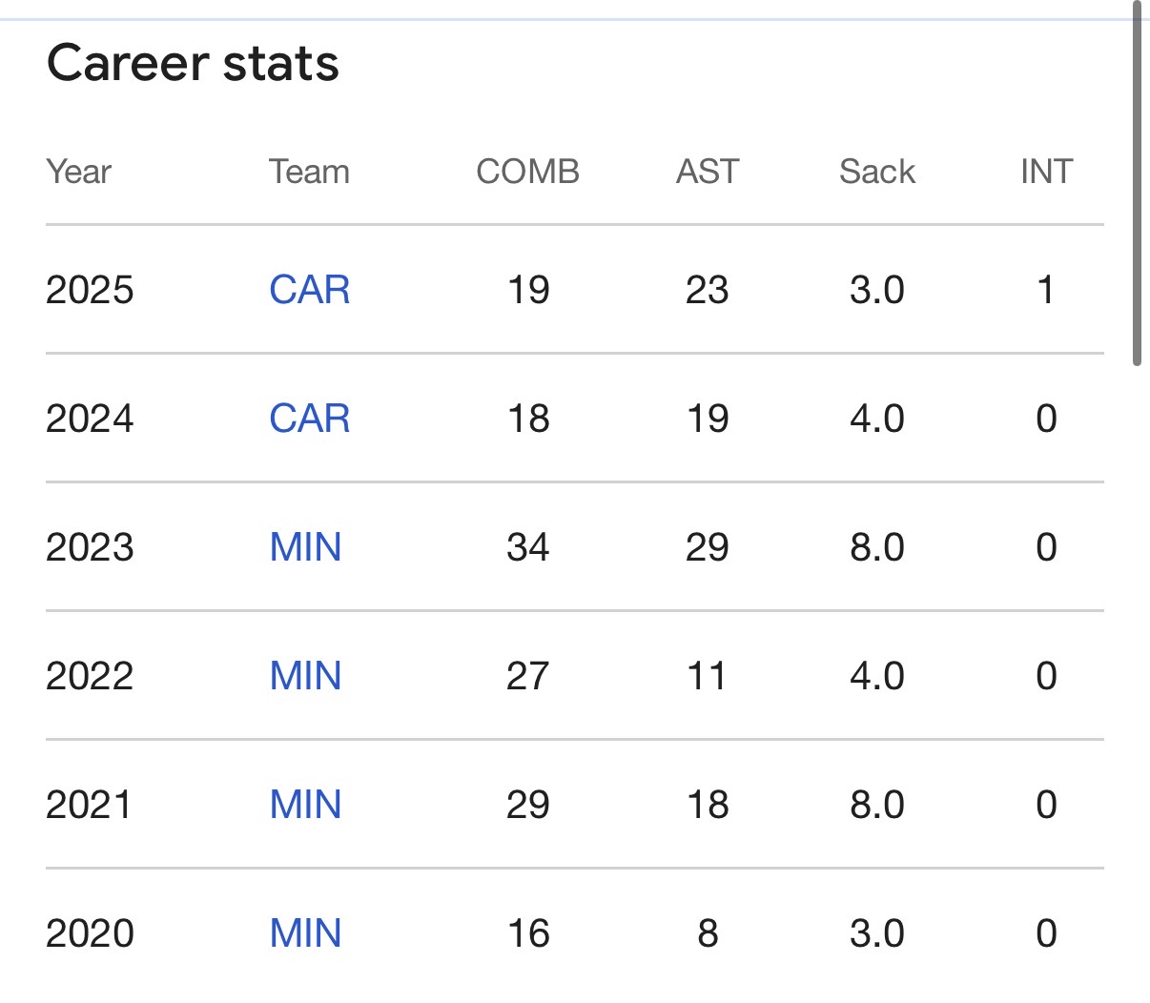Viewport: 1150px width, 1003px height.
Task: Select the Team column header
Action: [309, 172]
